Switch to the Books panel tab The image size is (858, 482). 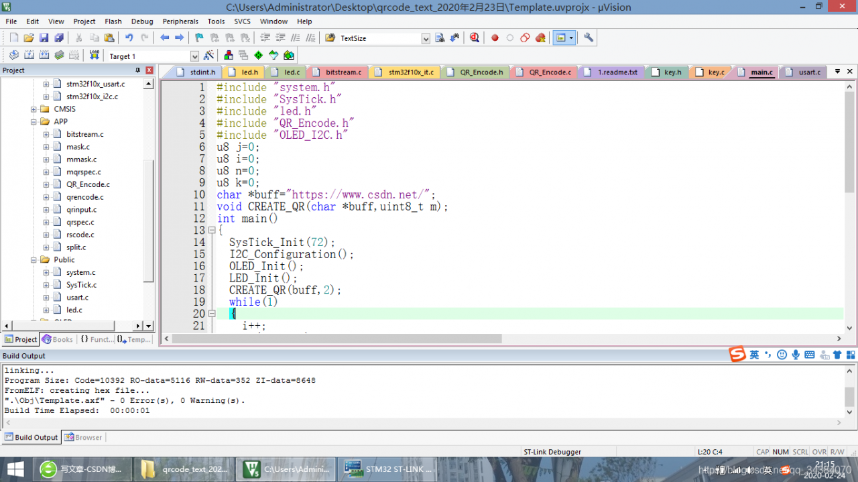click(x=58, y=339)
